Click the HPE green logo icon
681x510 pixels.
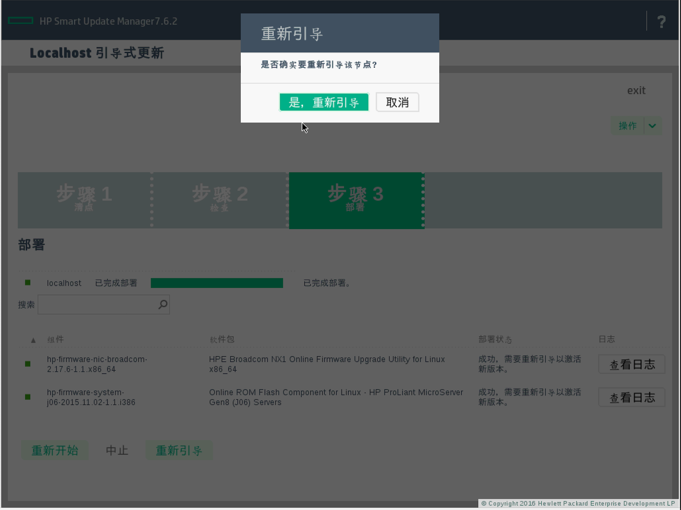(x=20, y=21)
